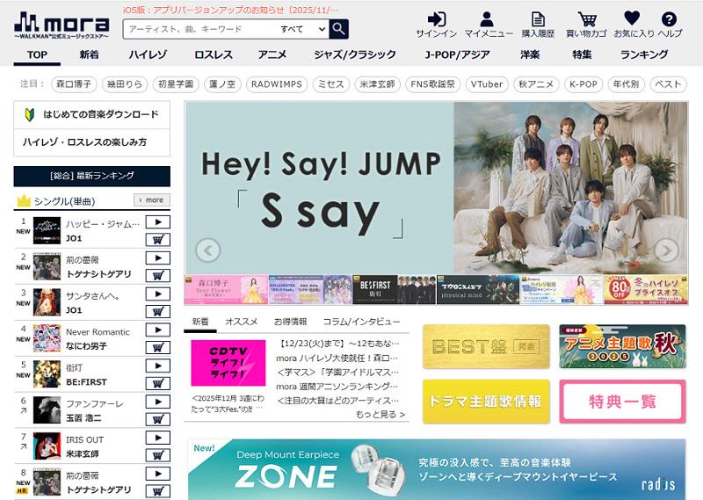Image resolution: width=703 pixels, height=500 pixels.
Task: Open the ハイレゾ navigation tab
Action: point(148,54)
